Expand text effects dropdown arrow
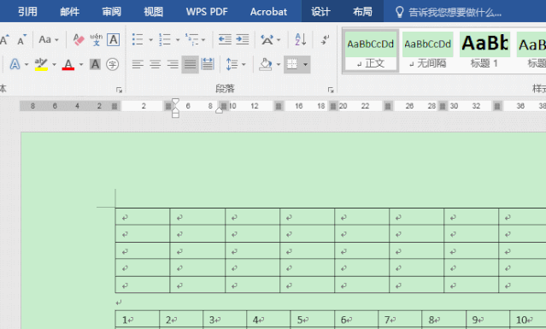Image resolution: width=546 pixels, height=329 pixels. coord(26,64)
